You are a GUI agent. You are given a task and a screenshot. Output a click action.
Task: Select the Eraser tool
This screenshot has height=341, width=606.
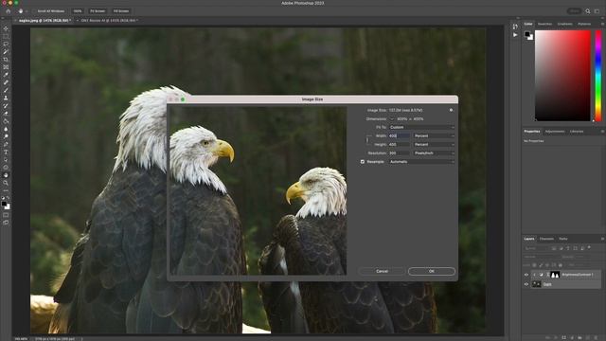tap(6, 114)
